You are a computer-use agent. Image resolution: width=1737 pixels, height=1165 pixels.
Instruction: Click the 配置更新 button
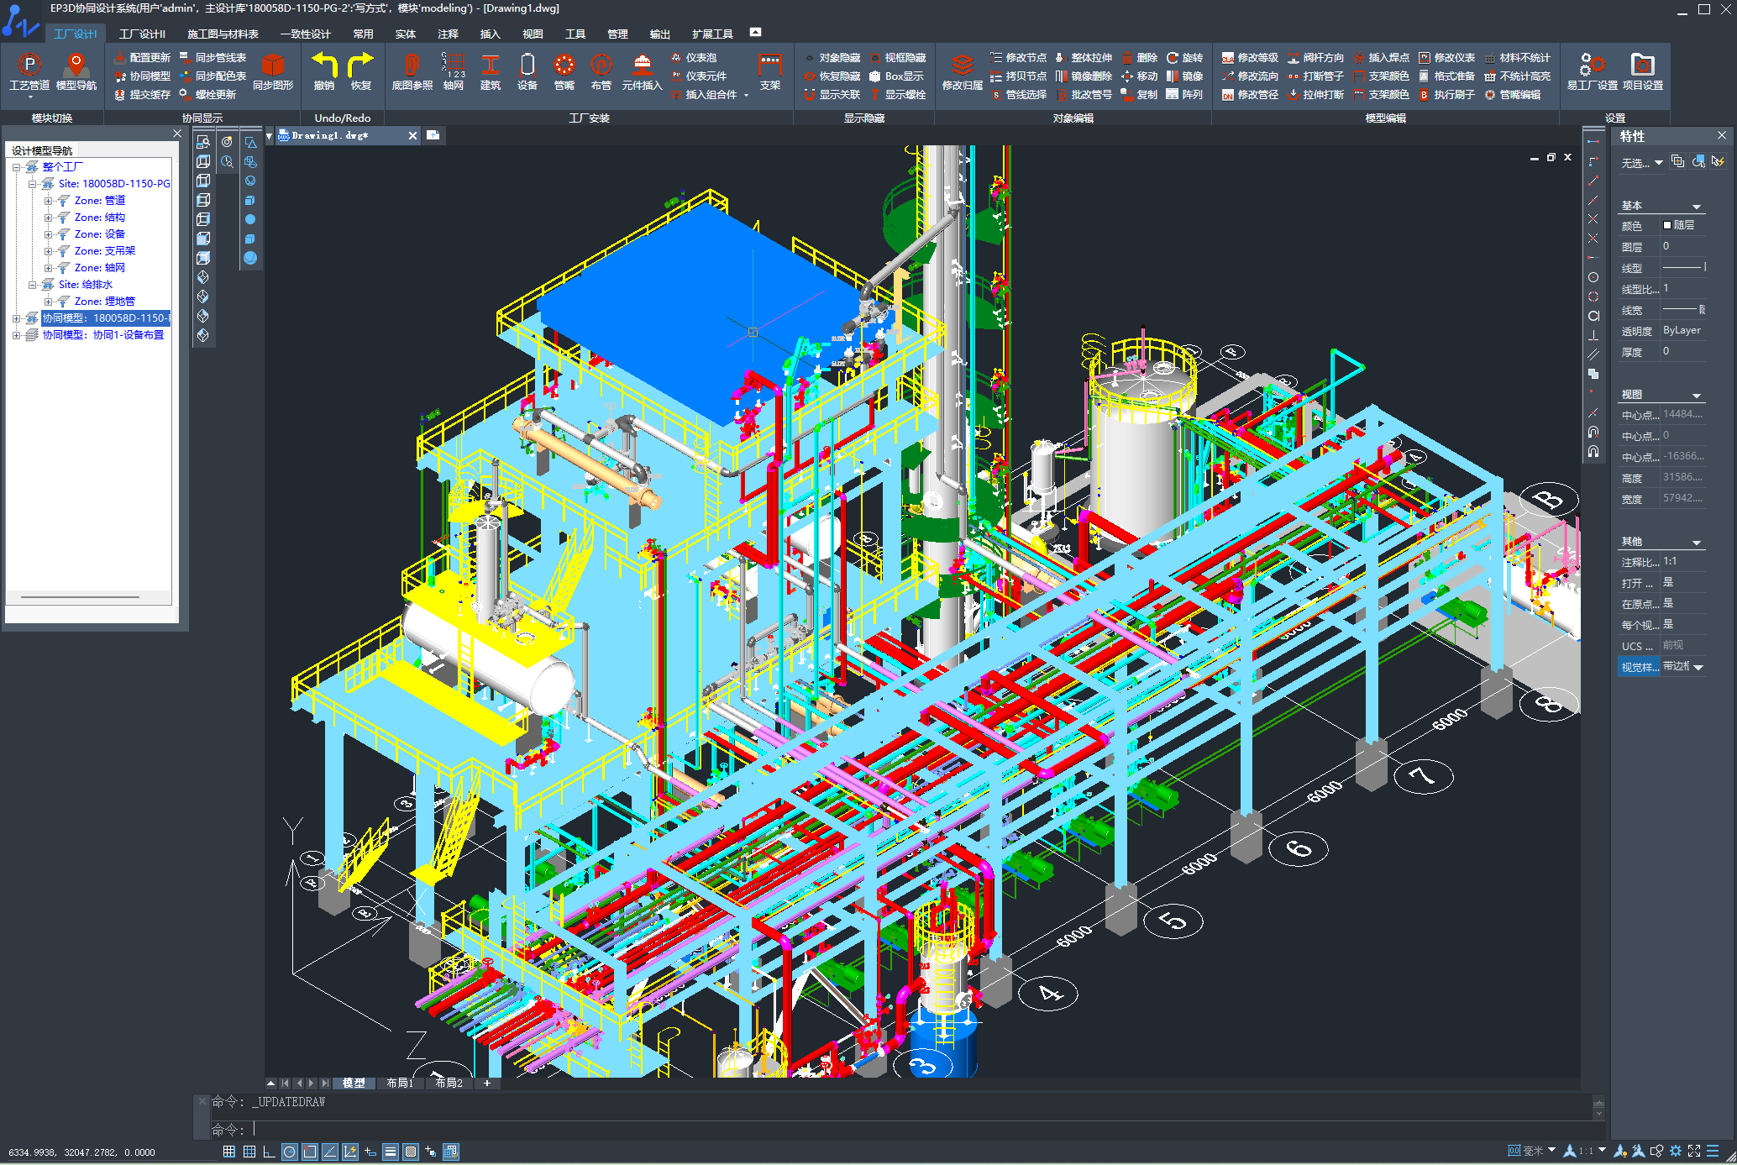(143, 58)
